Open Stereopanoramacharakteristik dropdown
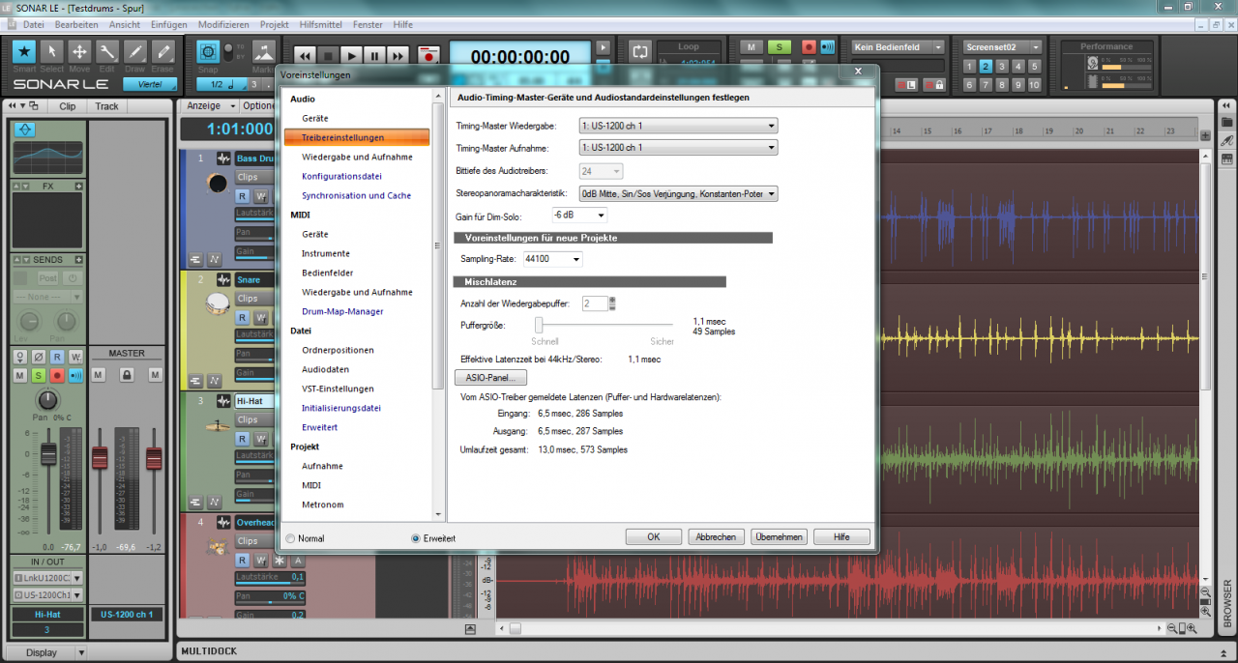Viewport: 1238px width, 663px height. pos(678,193)
